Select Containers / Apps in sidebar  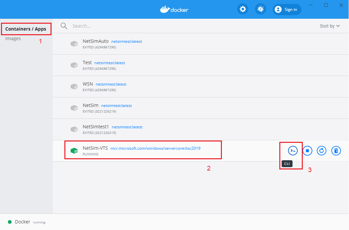pos(26,29)
